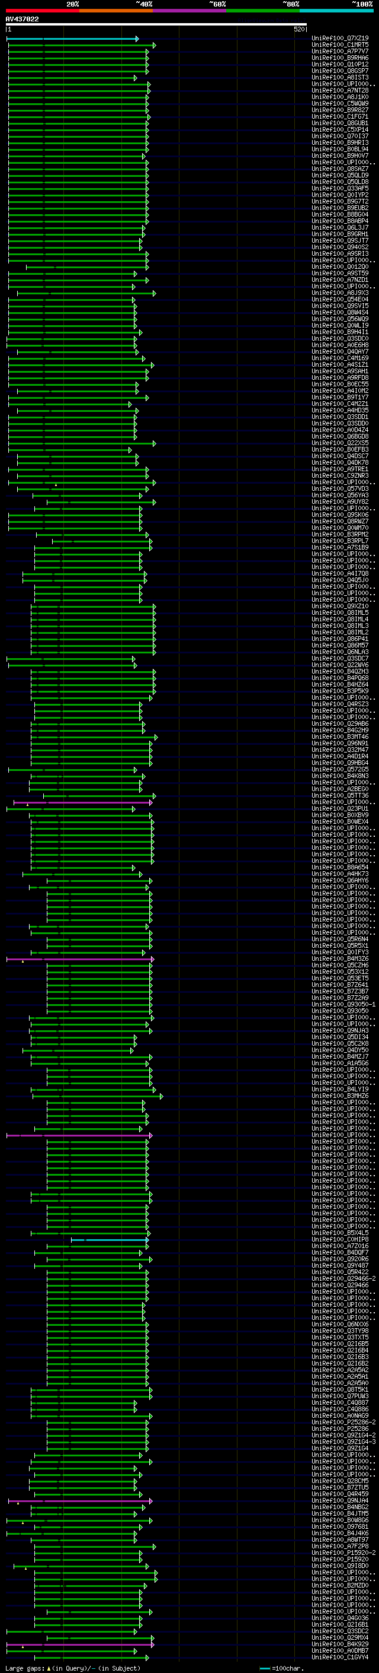Viewport: 379px width, 1673px height.
Task: Select UniRef100_B8A654 entry
Action: (x=340, y=867)
